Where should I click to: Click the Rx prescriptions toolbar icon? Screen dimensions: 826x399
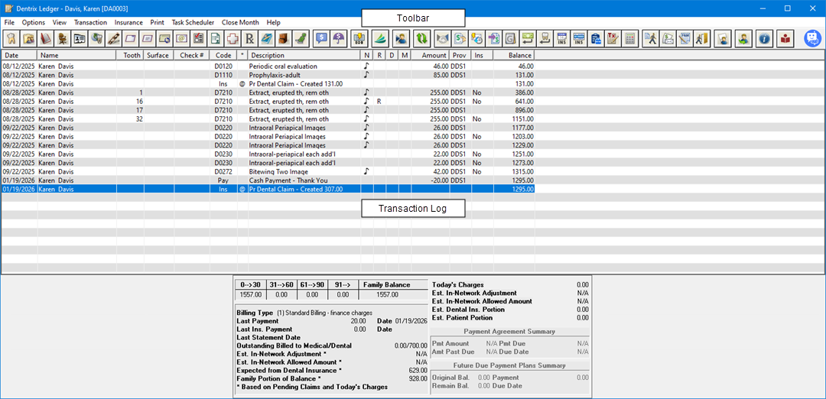249,38
